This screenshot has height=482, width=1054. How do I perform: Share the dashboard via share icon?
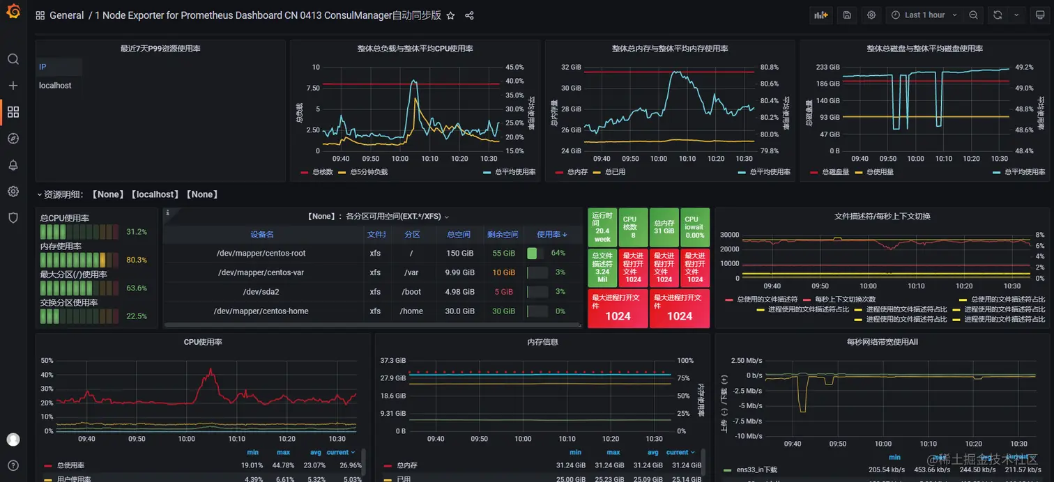click(x=469, y=15)
